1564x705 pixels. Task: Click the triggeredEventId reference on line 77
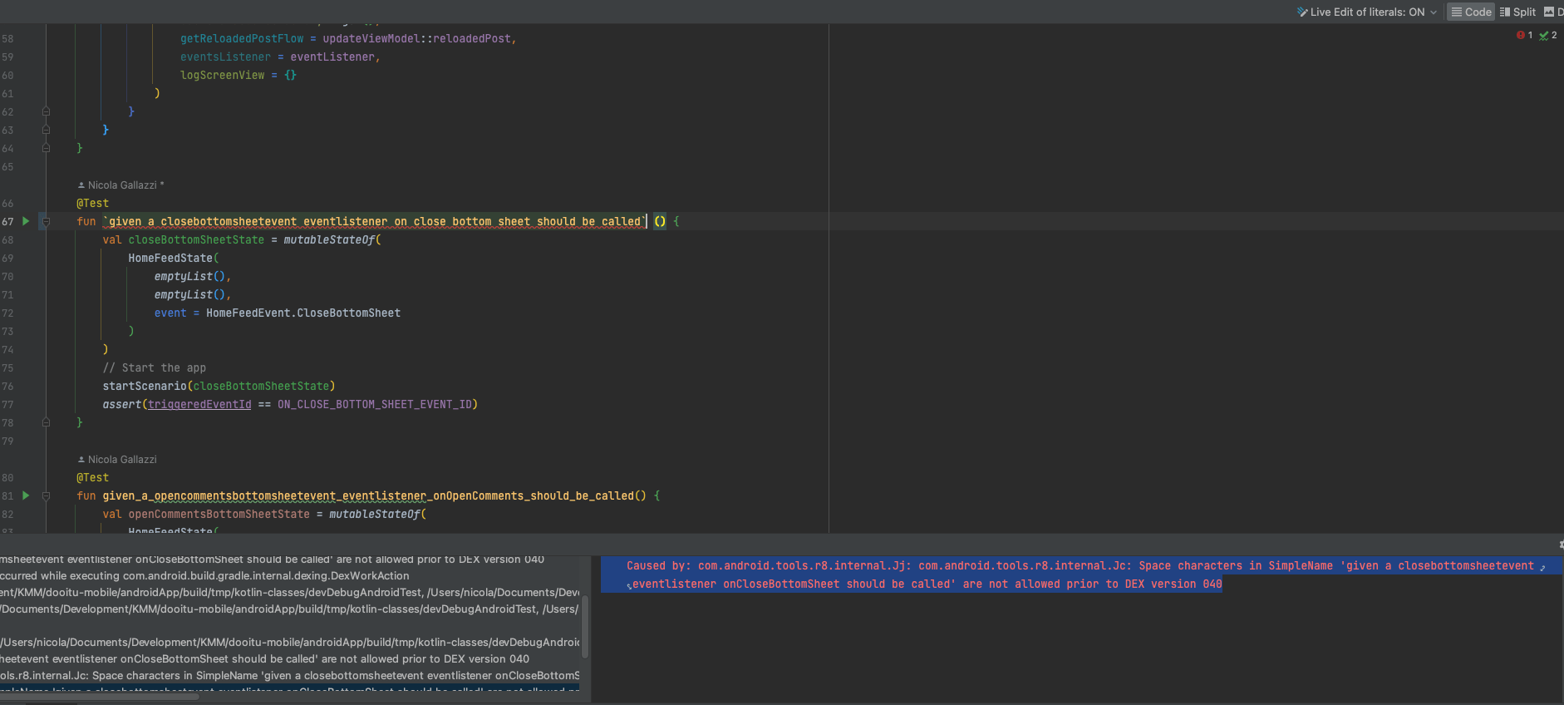(199, 404)
